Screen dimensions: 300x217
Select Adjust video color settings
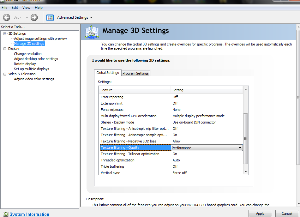coord(34,79)
